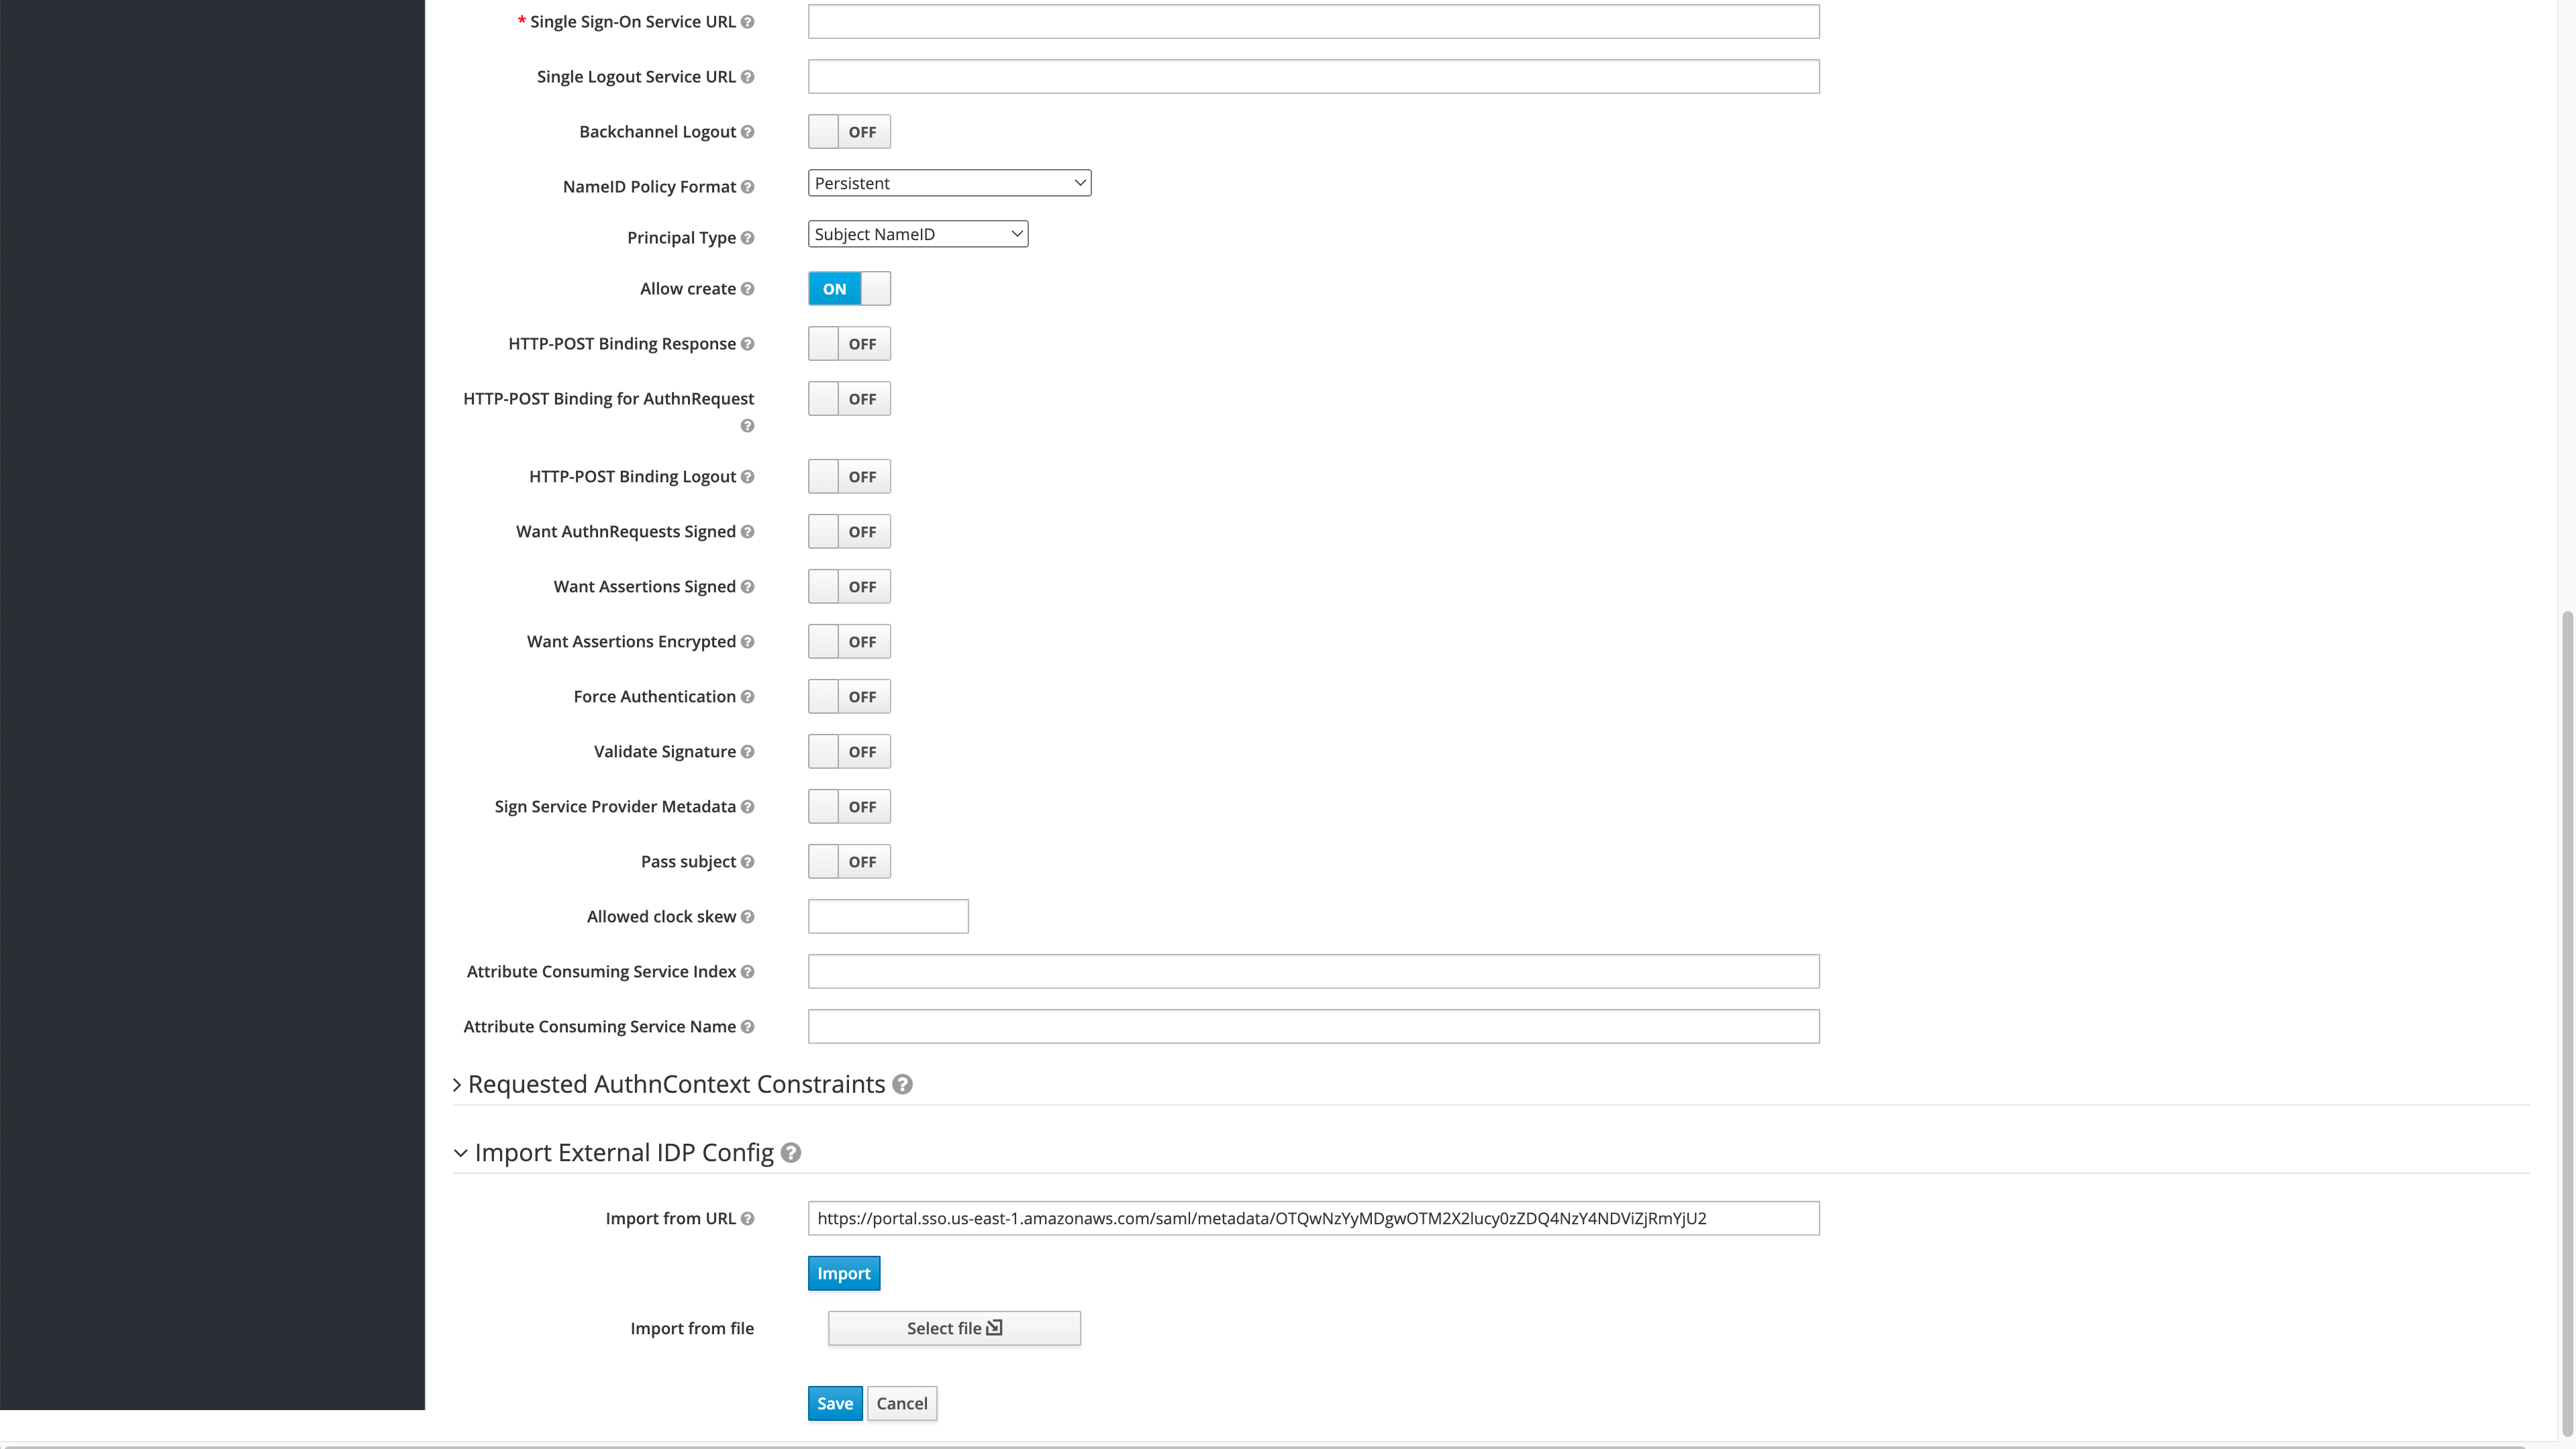Collapse Import External IDP Config section
2576x1449 pixels.
(x=460, y=1152)
